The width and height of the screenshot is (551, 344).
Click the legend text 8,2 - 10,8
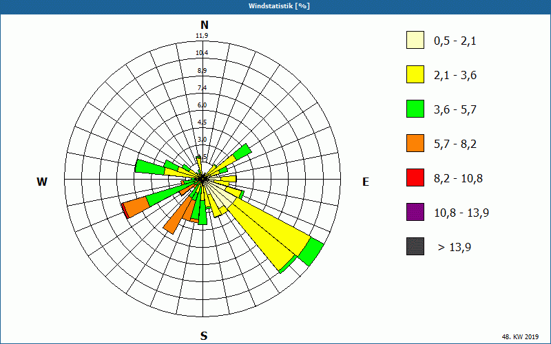click(458, 179)
